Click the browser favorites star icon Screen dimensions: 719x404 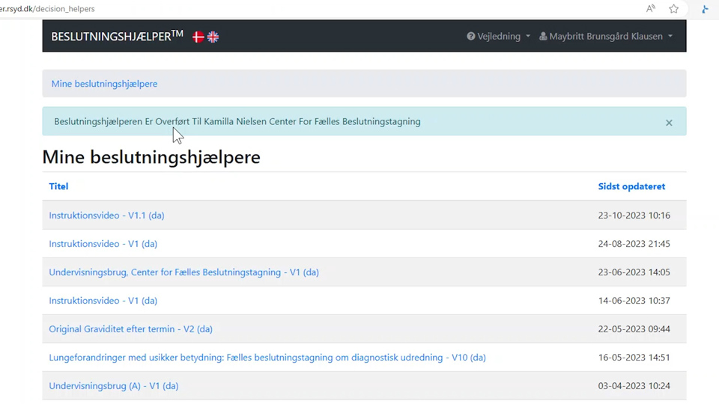[x=673, y=9]
